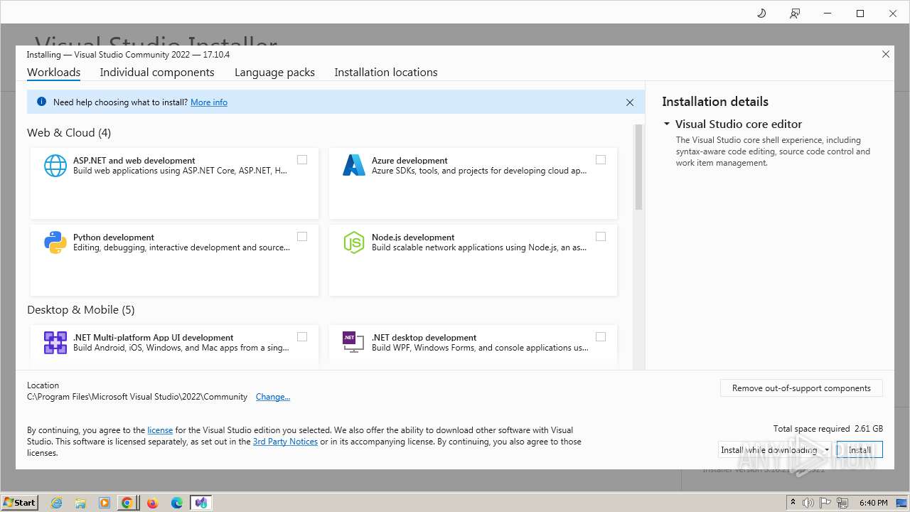910x512 pixels.
Task: Click the 6:40 PM taskbar clock
Action: [874, 503]
